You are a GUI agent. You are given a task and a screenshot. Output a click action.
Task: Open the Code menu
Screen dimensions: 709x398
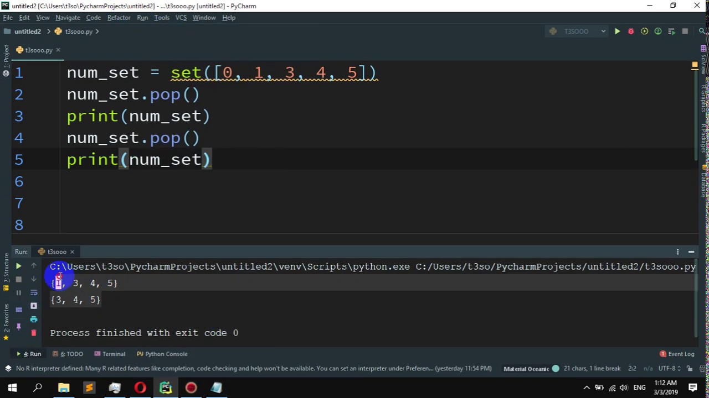point(94,18)
